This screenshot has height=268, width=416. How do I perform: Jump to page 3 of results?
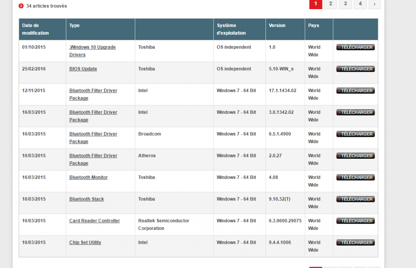pos(345,4)
